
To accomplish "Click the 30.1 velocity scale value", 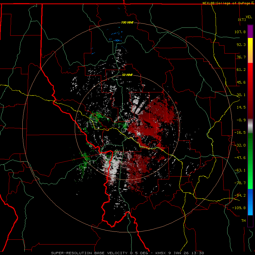I will [x=241, y=95].
